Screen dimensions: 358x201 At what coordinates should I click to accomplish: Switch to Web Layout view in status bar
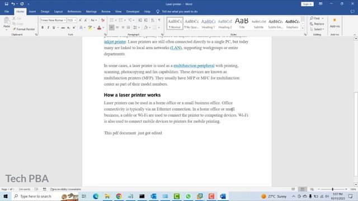tap(312, 189)
